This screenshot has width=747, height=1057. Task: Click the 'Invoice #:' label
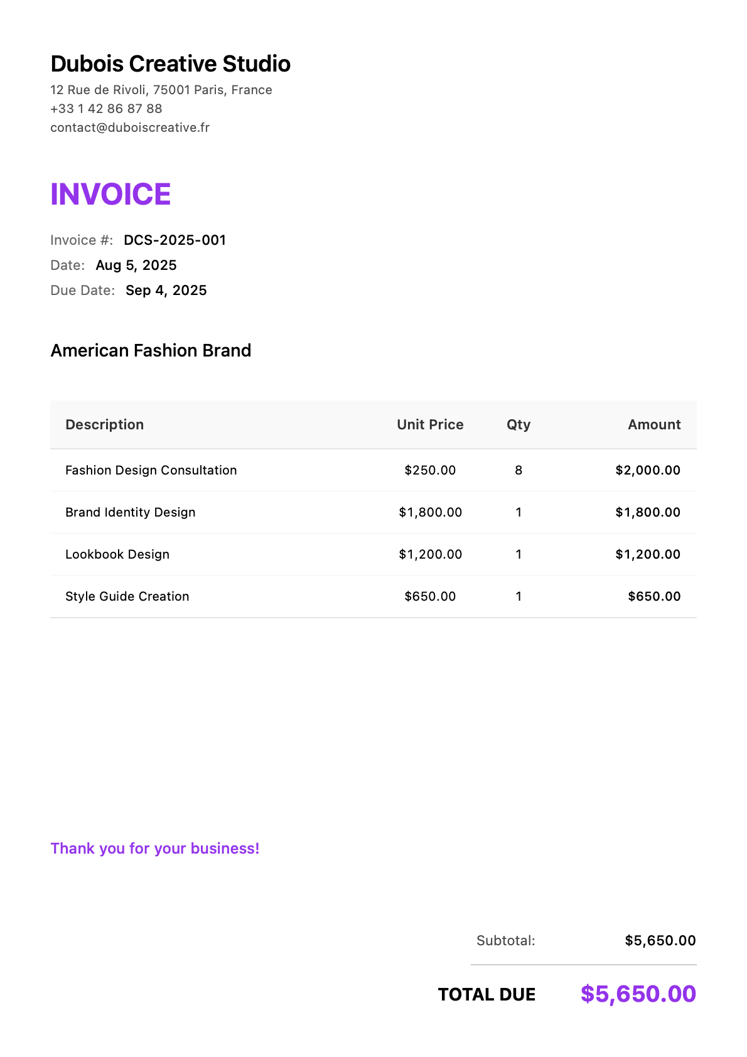click(82, 240)
